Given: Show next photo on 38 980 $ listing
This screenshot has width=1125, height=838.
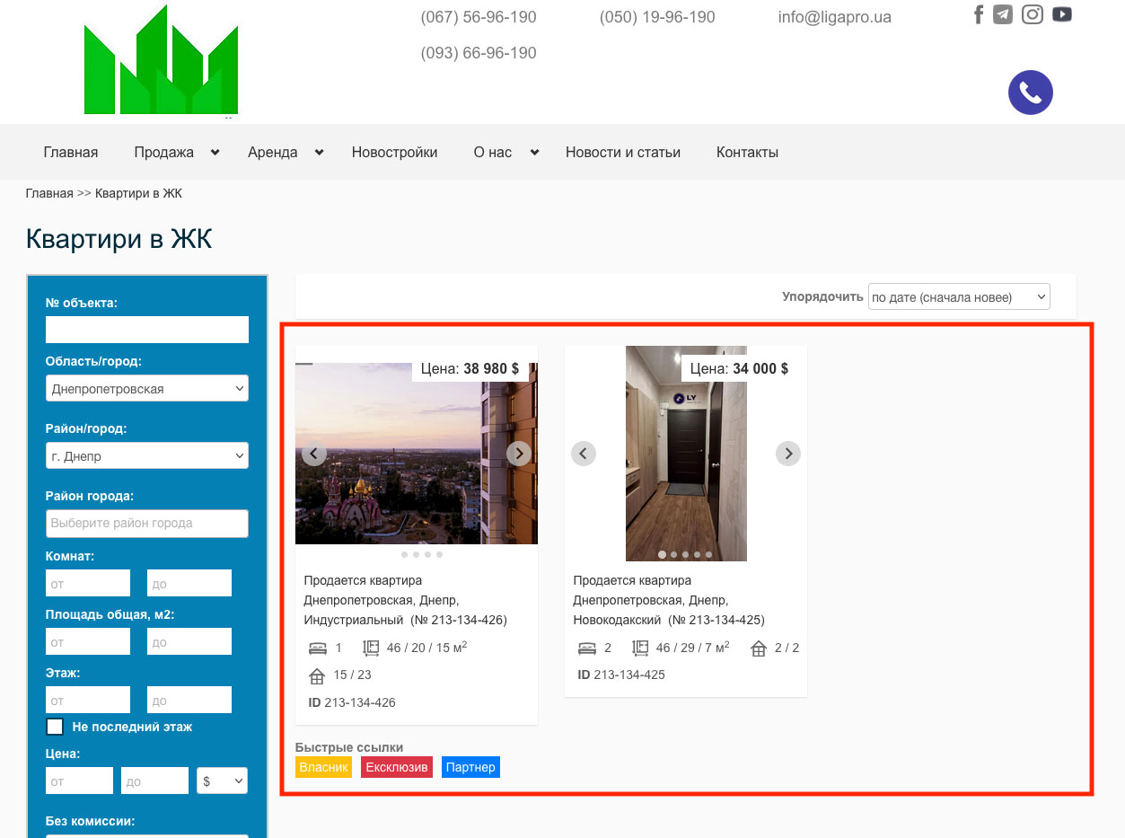Looking at the screenshot, I should point(519,454).
